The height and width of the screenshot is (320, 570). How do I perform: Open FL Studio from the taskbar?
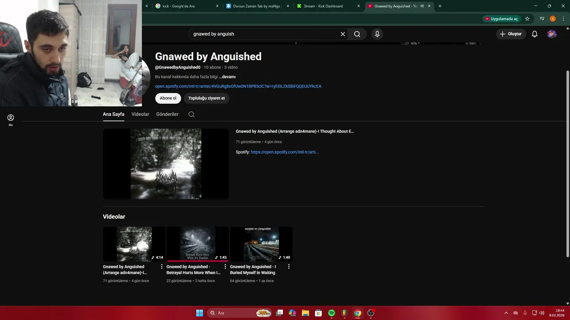click(345, 313)
